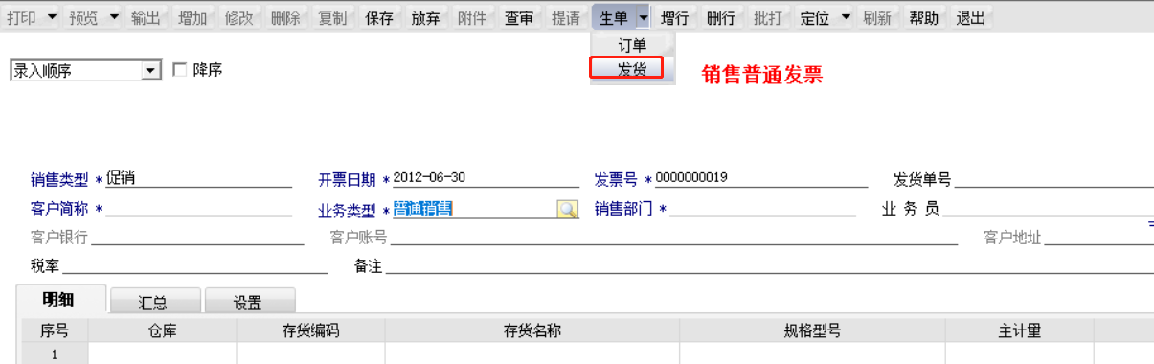Click the 开票日期 field 2012-06-30

click(x=486, y=178)
